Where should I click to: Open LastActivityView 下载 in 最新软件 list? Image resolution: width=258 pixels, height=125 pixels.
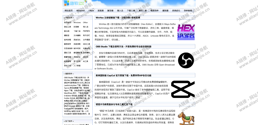pyautogui.click(x=77, y=85)
